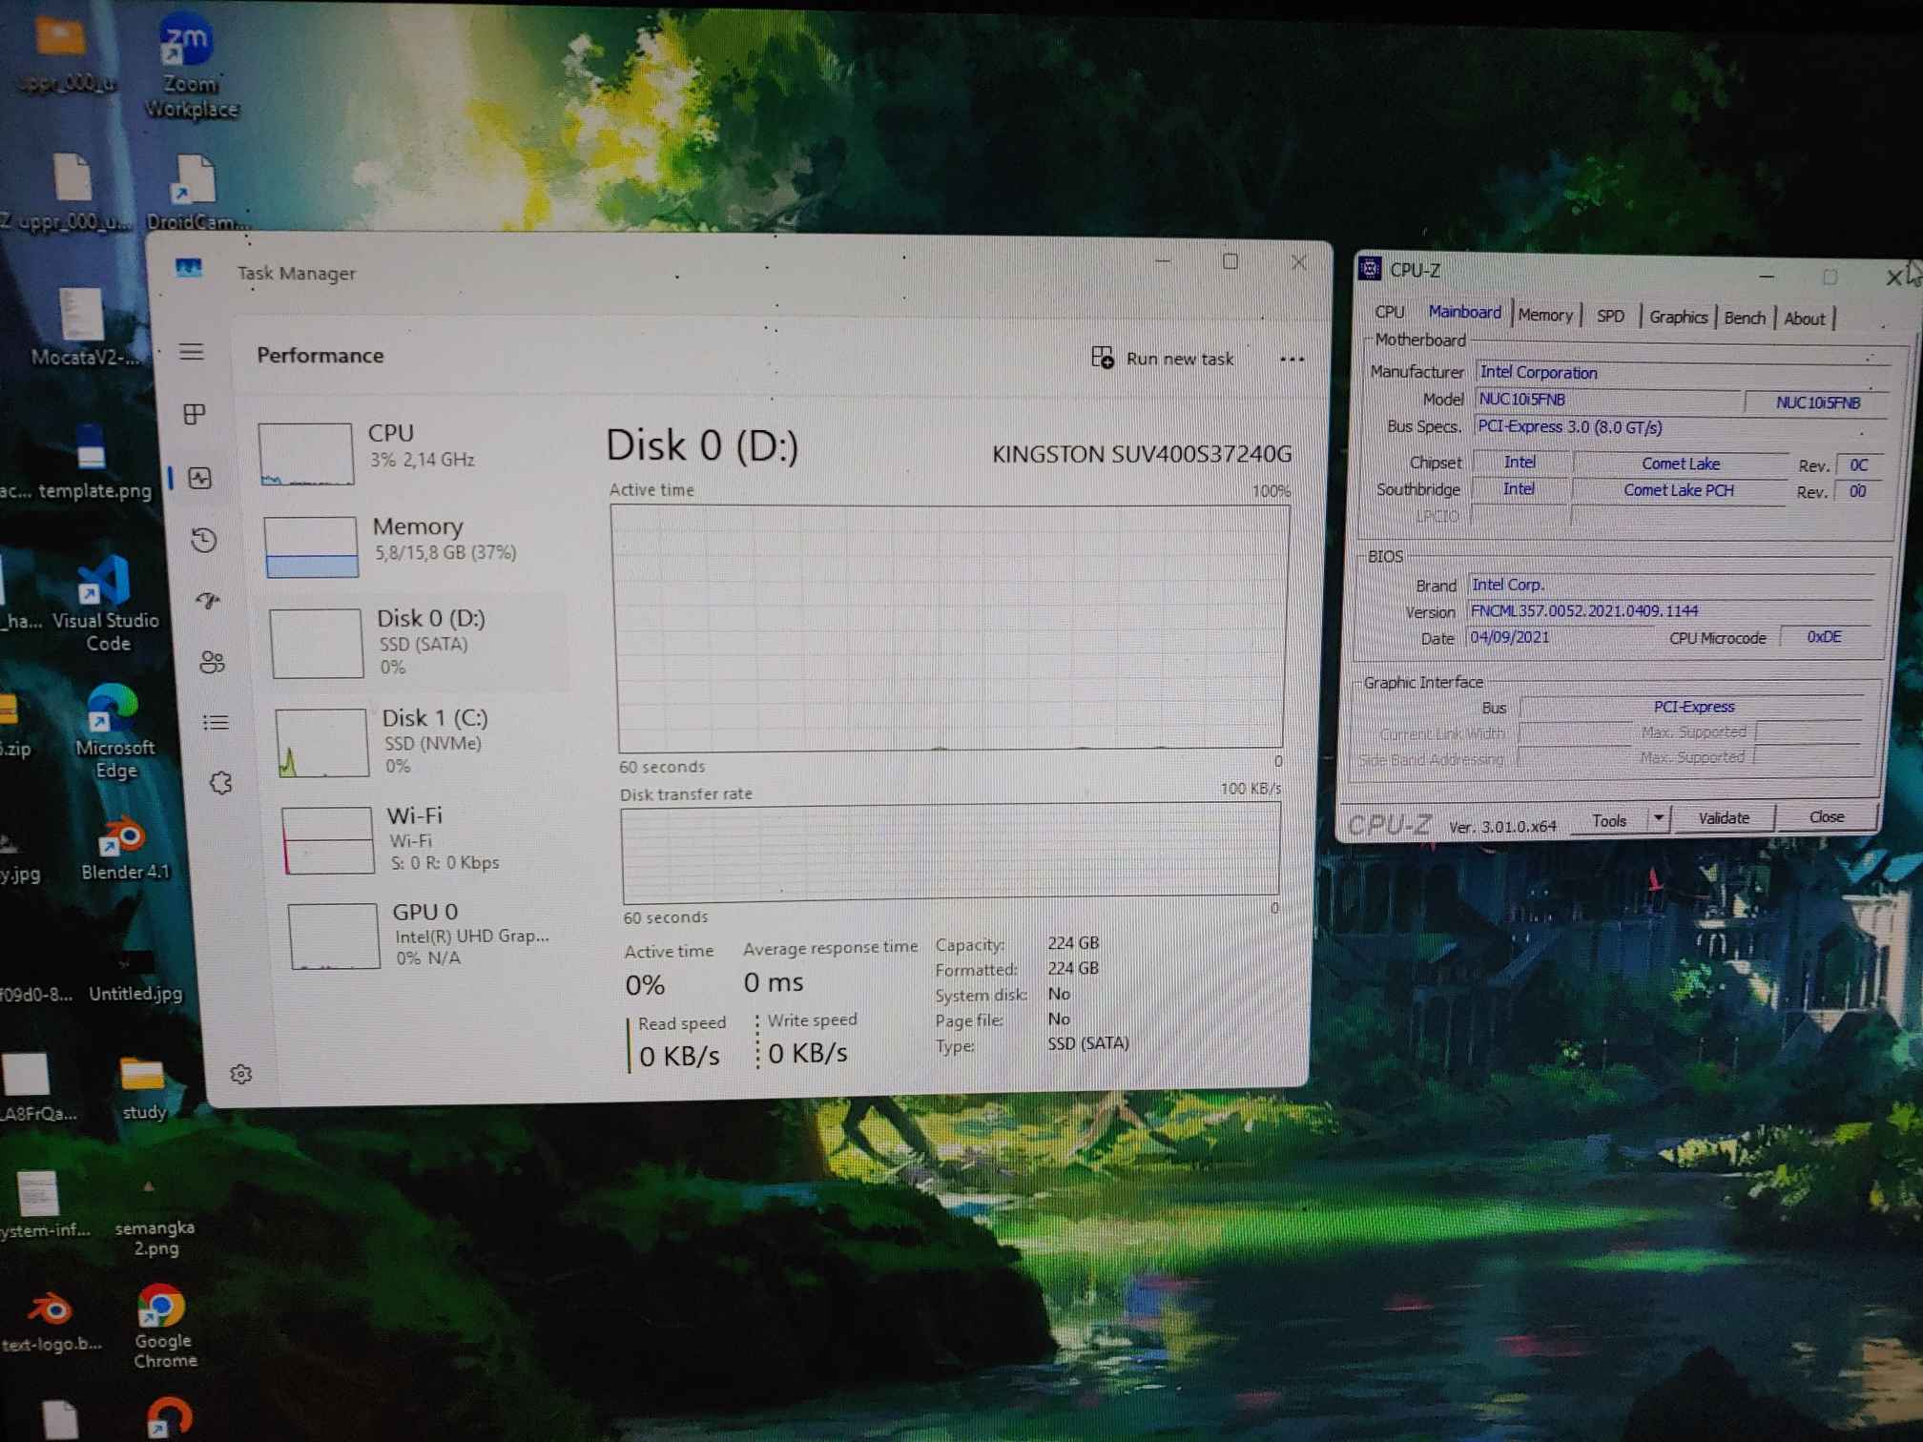Click Model value NUC10i5FNB in CPU-Z
The width and height of the screenshot is (1923, 1442).
pos(1608,400)
